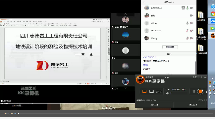Open the Chrome-style browser taskbar icon
The width and height of the screenshot is (215, 119).
[x=213, y=14]
